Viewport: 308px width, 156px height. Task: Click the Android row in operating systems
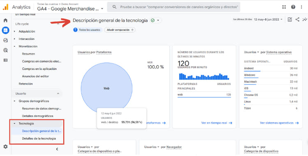271,69
